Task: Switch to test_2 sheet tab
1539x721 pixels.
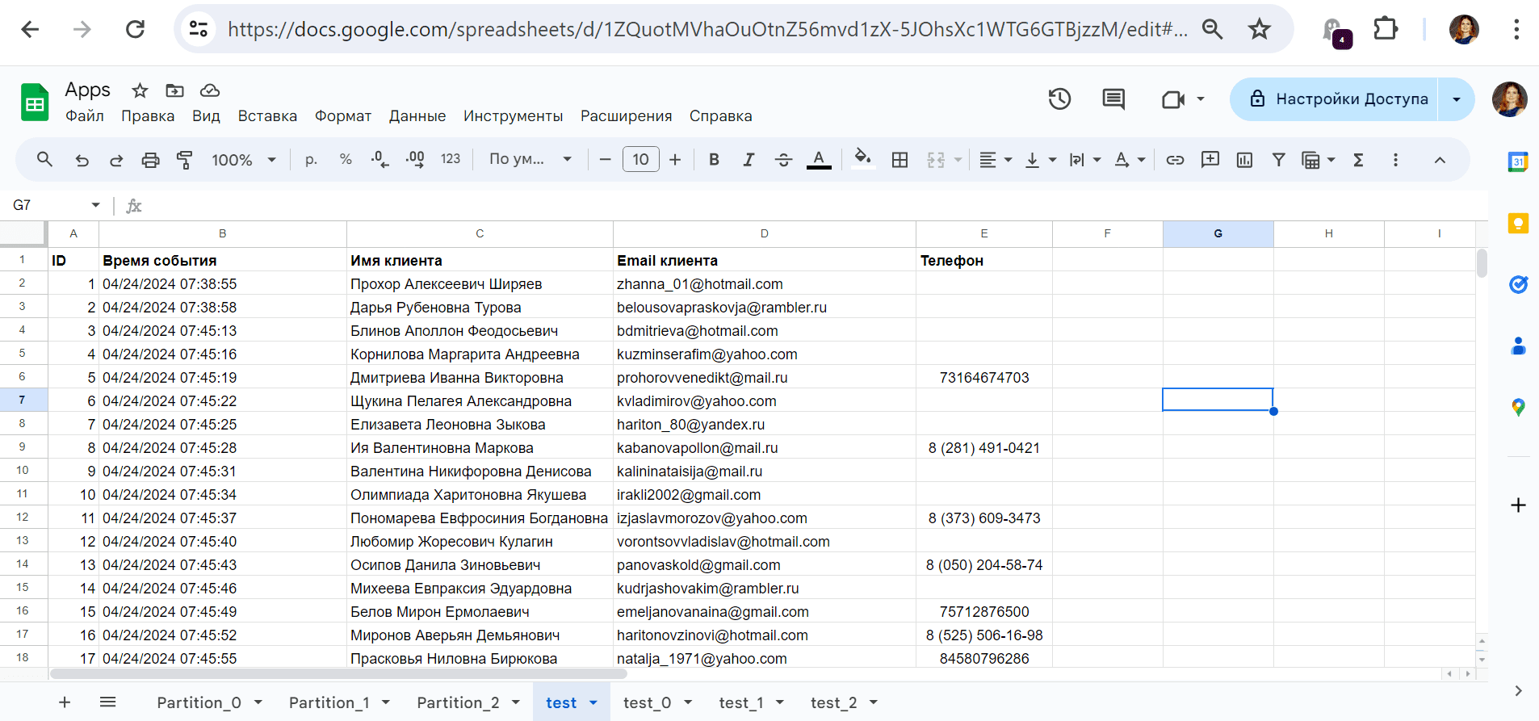Action: pyautogui.click(x=833, y=702)
